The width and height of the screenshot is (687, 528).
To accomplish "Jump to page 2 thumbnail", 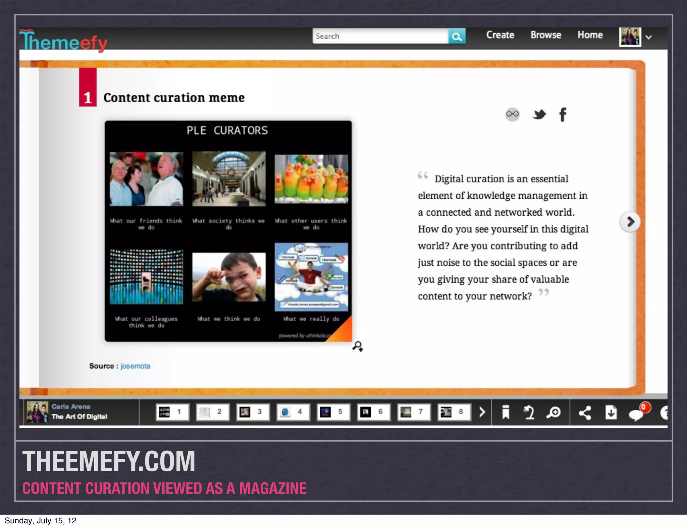I will 213,412.
